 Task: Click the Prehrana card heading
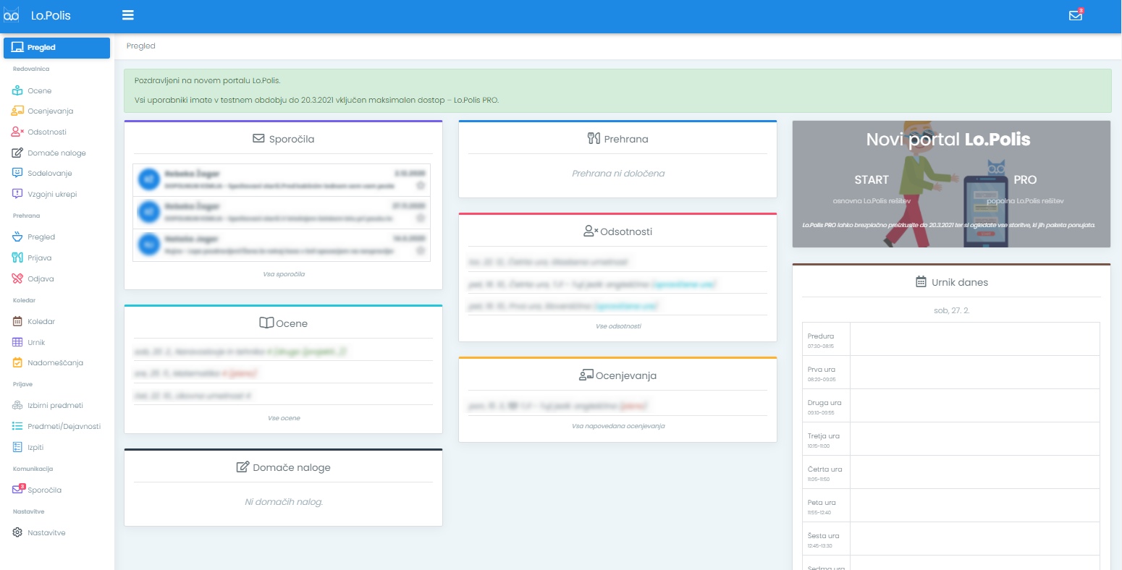(x=617, y=139)
